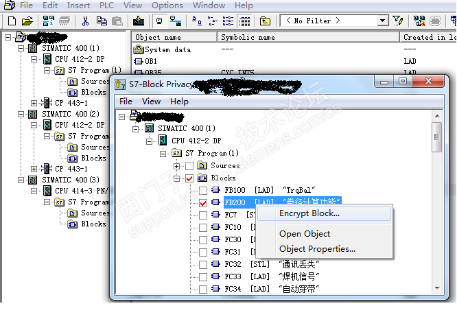This screenshot has width=457, height=319.
Task: Expand CP 443-1 under SIMATIC 400(1)
Action: pos(34,103)
